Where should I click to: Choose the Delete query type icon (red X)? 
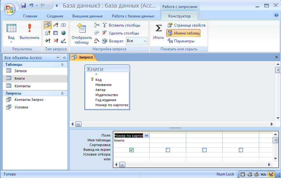click(x=56, y=41)
